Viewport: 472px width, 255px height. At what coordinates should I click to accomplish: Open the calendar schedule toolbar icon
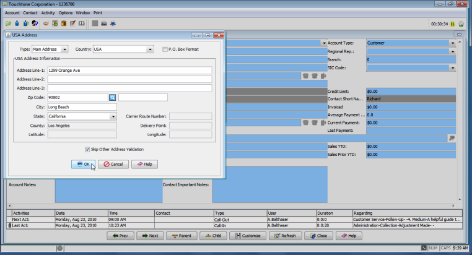[55, 24]
